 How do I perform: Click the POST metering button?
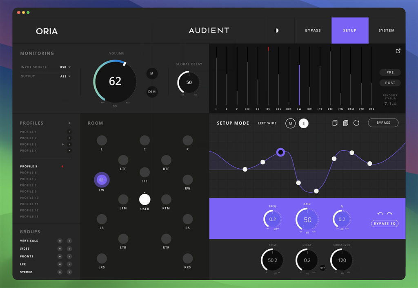click(x=390, y=83)
